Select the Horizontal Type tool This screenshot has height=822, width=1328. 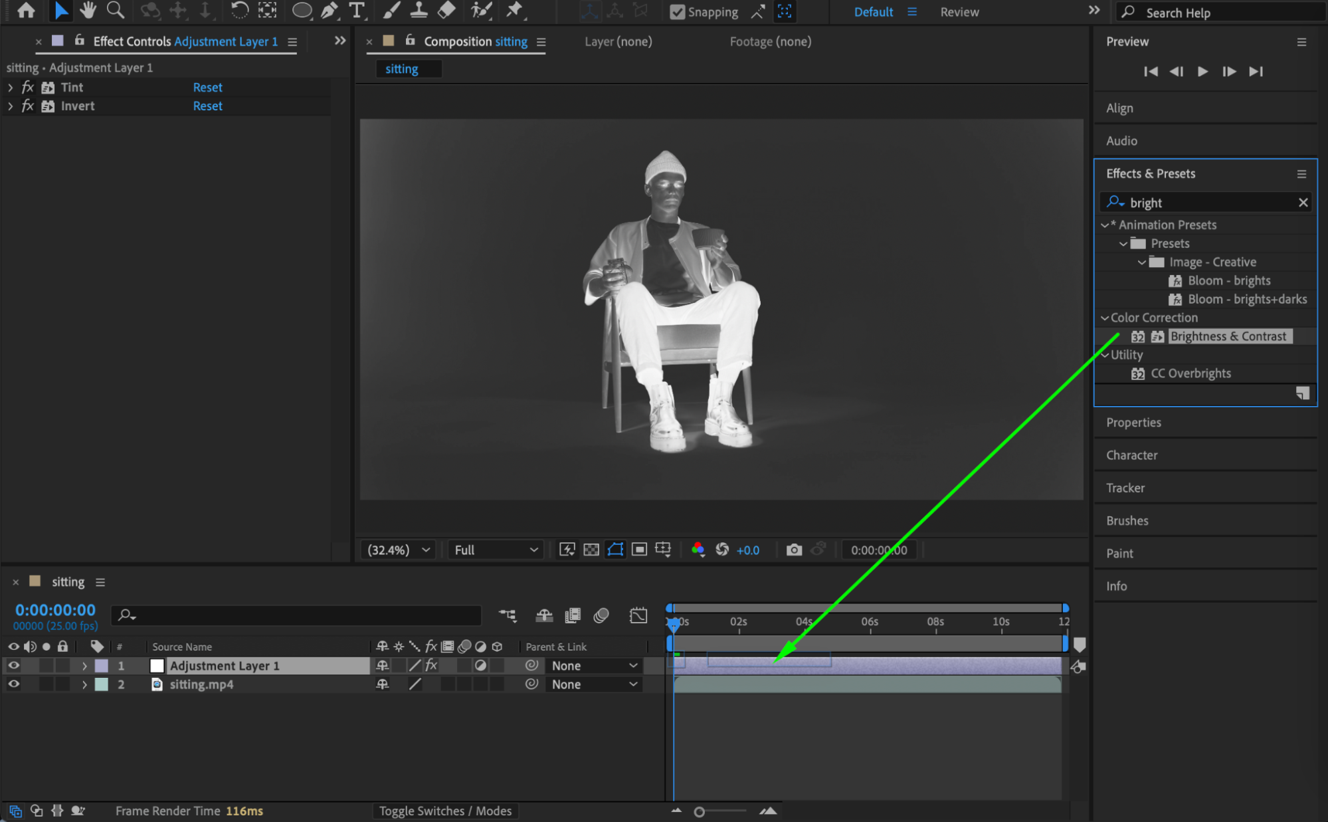pos(357,11)
